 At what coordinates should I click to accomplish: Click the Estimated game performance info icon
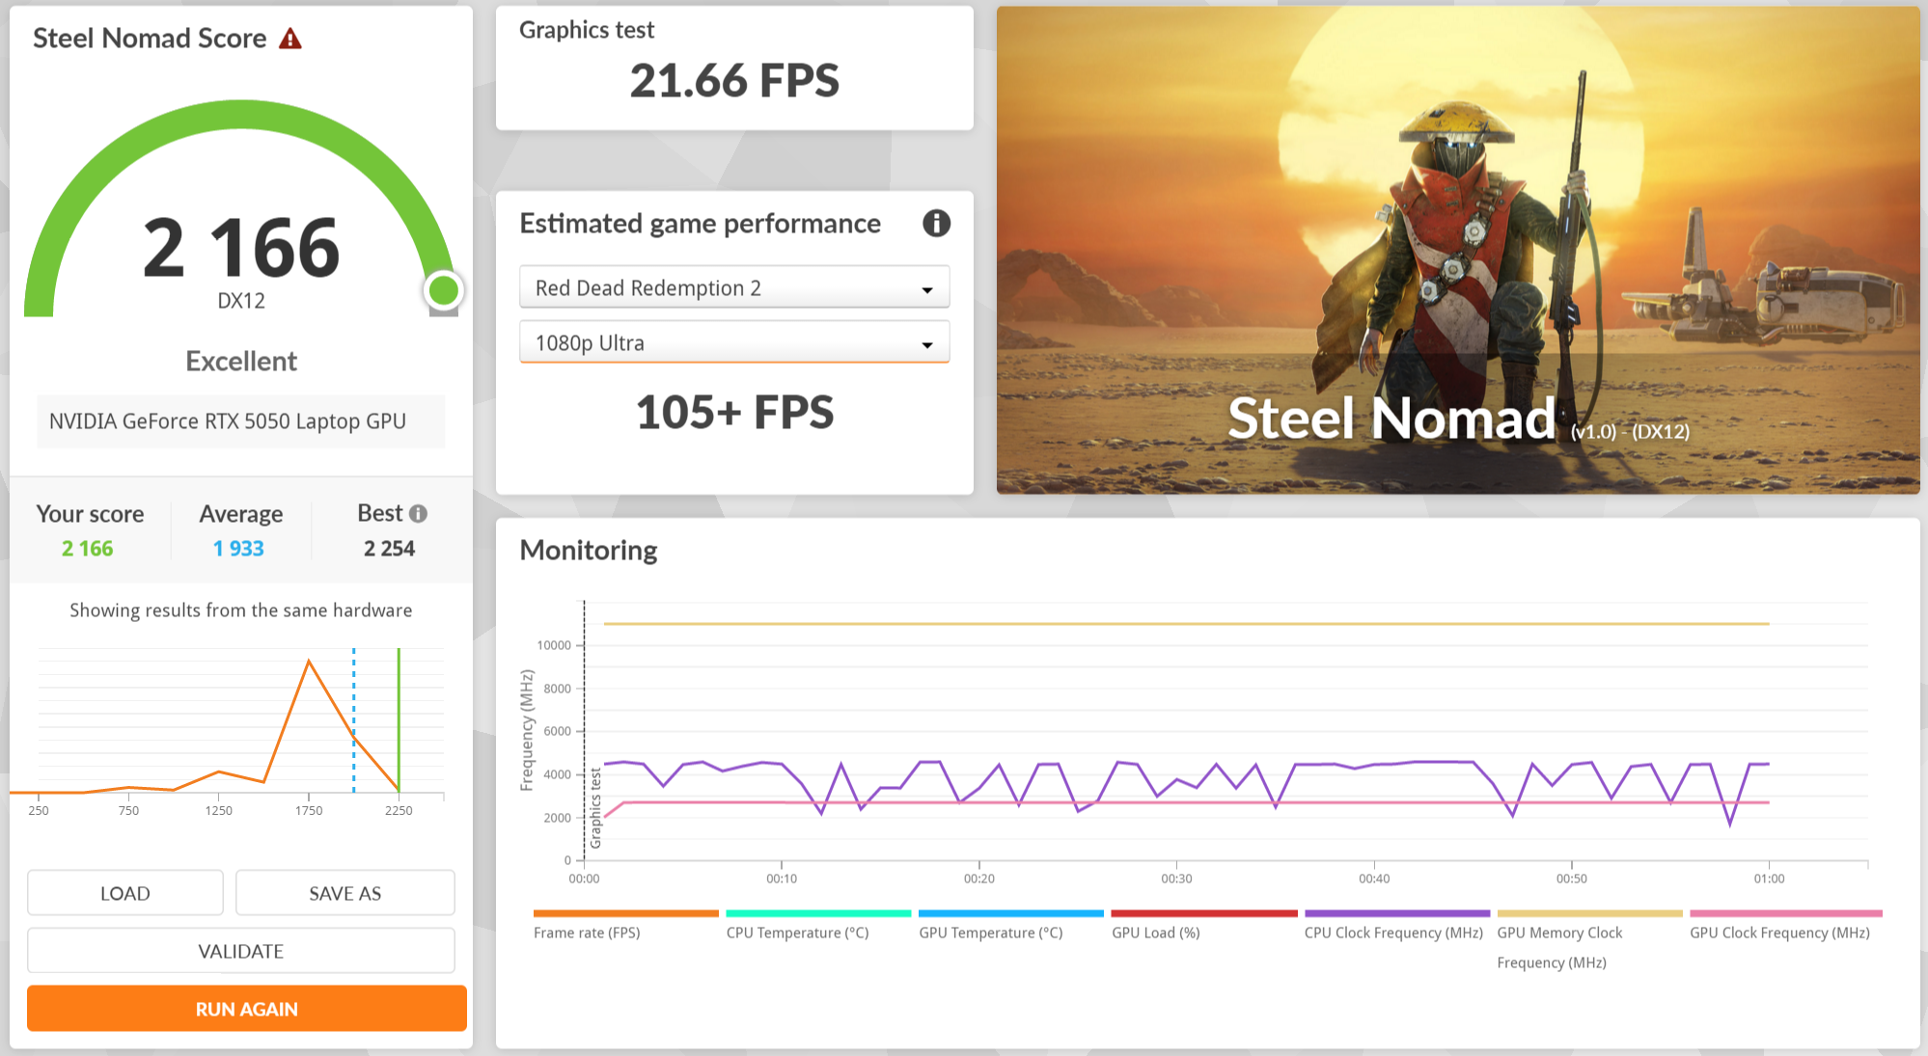pos(936,224)
